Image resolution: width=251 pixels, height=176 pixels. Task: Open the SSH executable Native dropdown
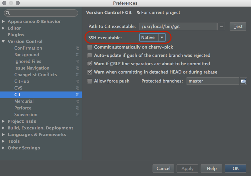tap(153, 38)
